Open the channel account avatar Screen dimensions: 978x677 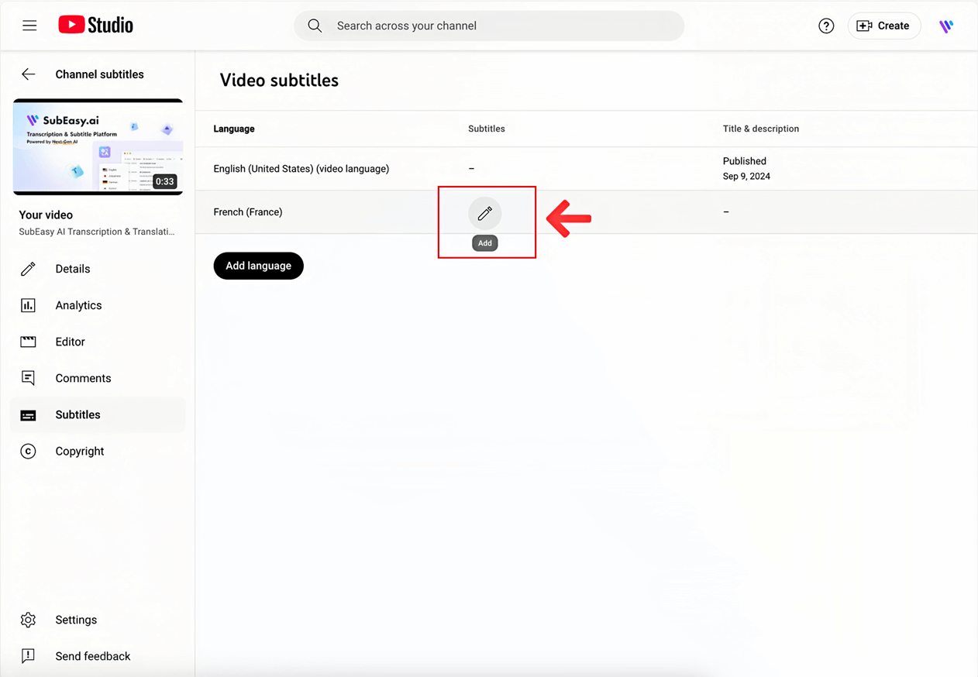click(x=946, y=26)
